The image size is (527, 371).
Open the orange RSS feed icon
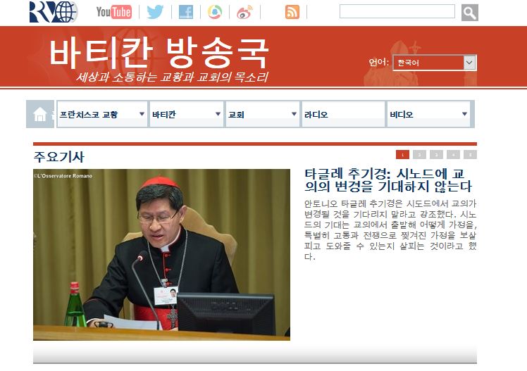(x=292, y=12)
